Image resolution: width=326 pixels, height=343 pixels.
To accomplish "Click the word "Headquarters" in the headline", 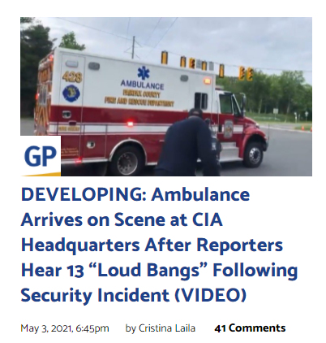I will pos(80,245).
